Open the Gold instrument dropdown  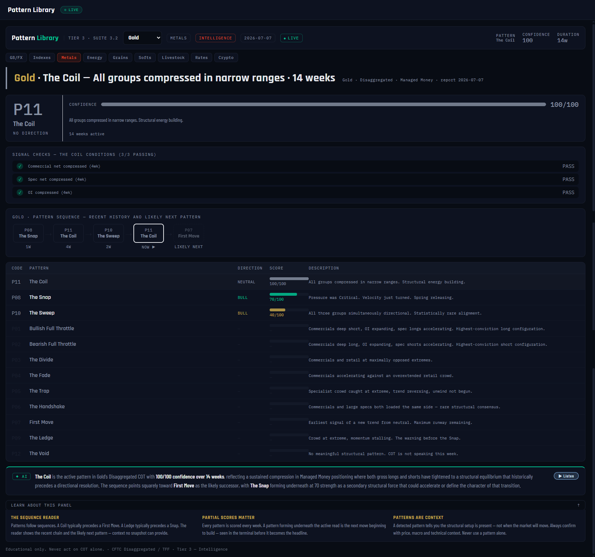coord(142,38)
